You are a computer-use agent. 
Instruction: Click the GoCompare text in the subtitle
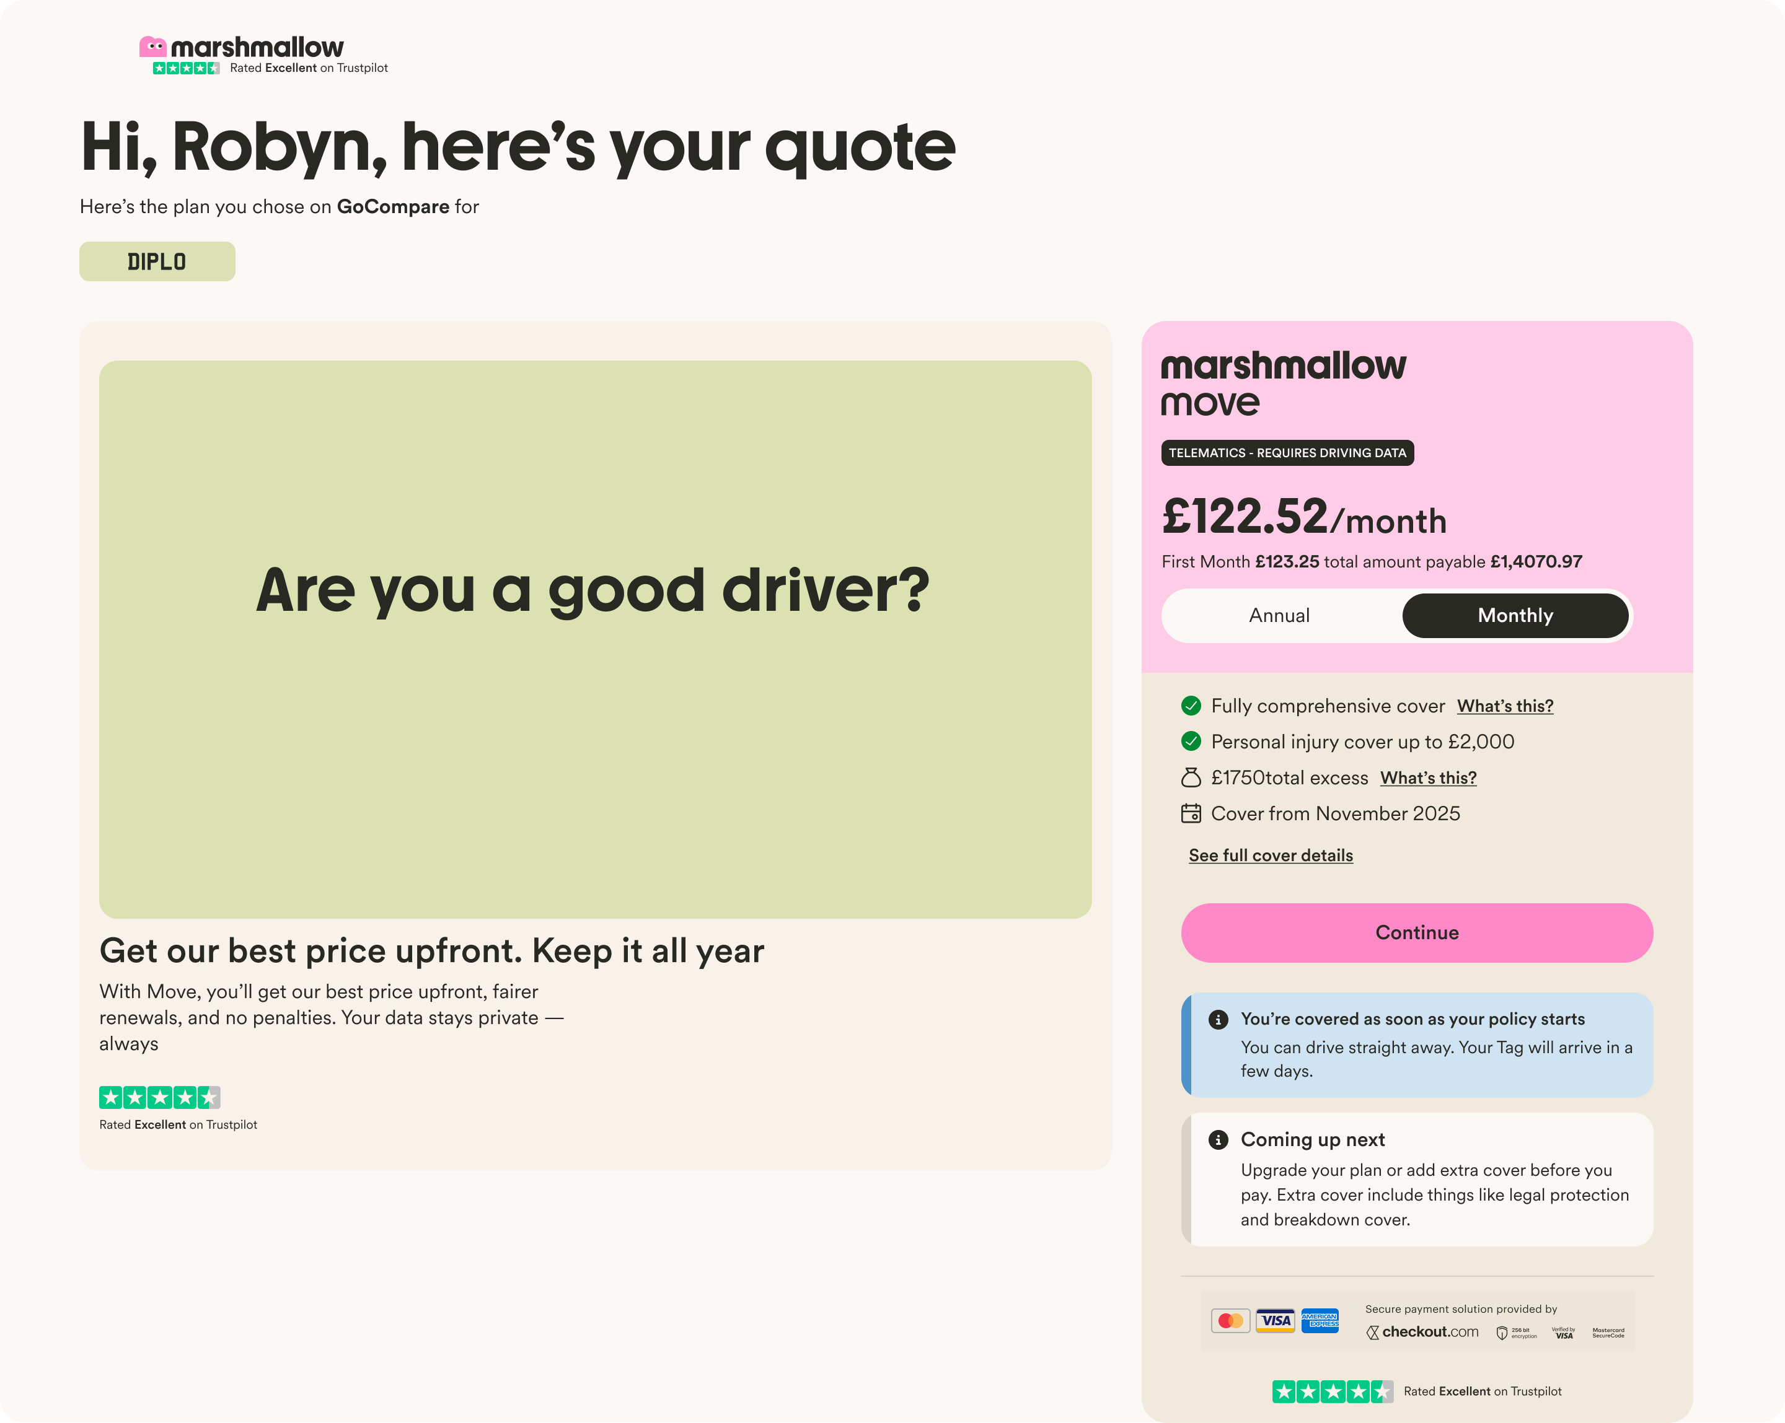point(392,207)
